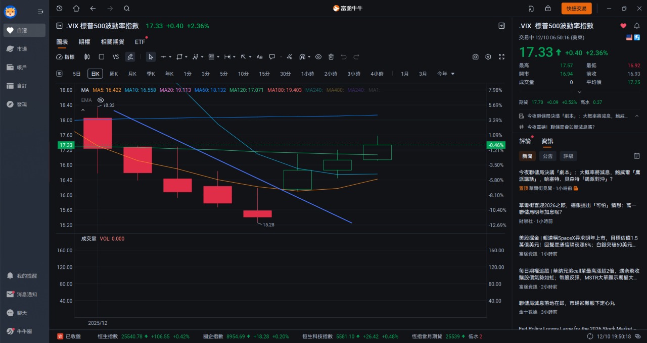Open the 自選 watchlist sidebar item
The image size is (647, 343).
point(24,30)
